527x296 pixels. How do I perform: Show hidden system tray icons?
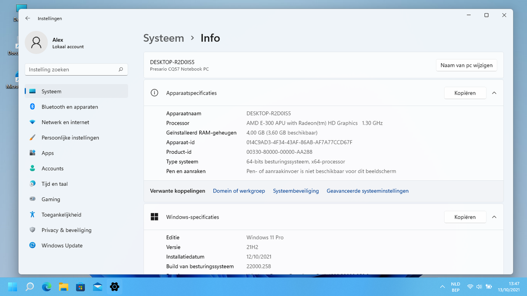pos(443,287)
